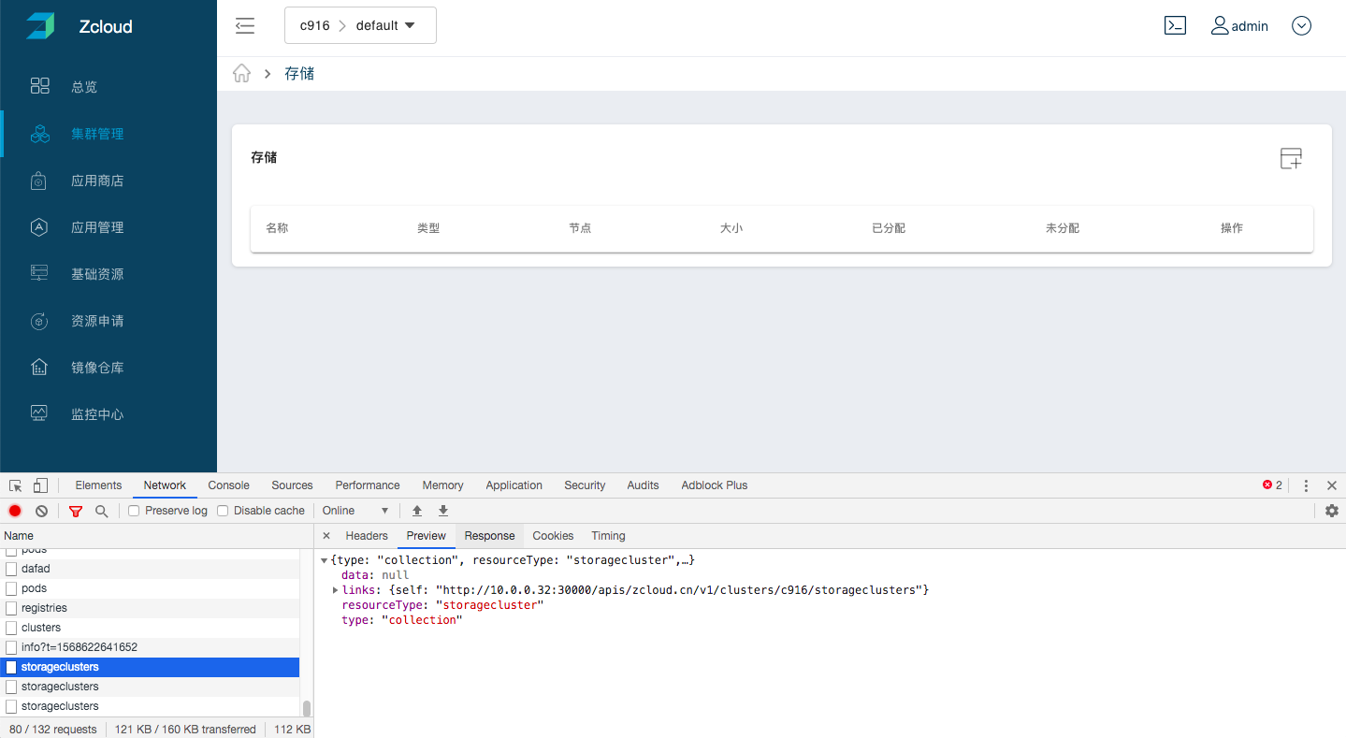This screenshot has width=1346, height=738.
Task: Switch to request Response tab
Action: pos(489,536)
